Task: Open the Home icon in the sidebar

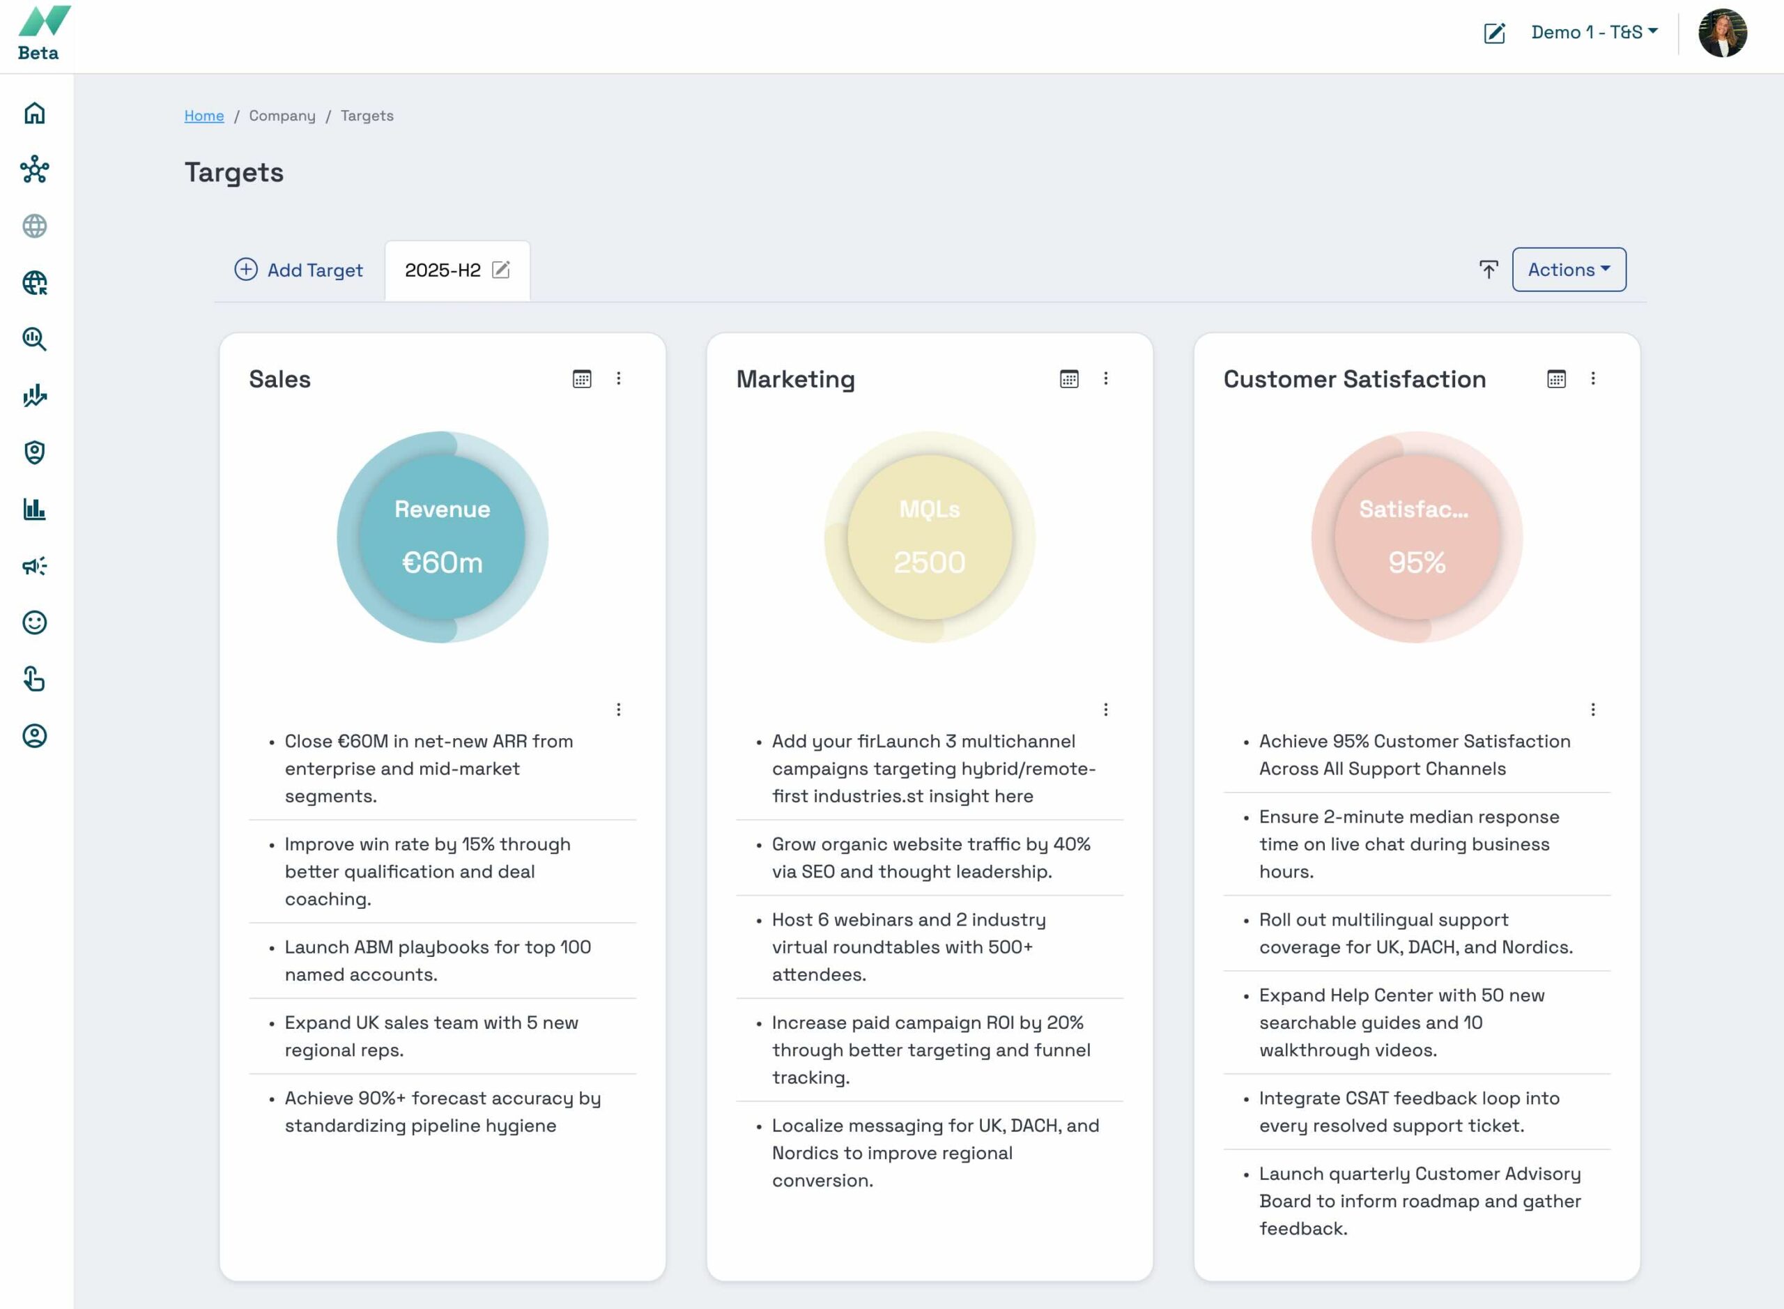Action: 34,114
